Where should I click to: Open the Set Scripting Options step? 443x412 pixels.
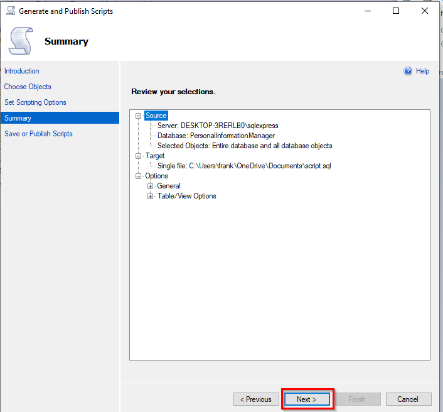coord(35,102)
